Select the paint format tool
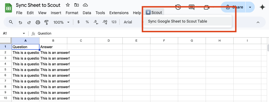Viewport: 269px width, 102px height. [46, 22]
